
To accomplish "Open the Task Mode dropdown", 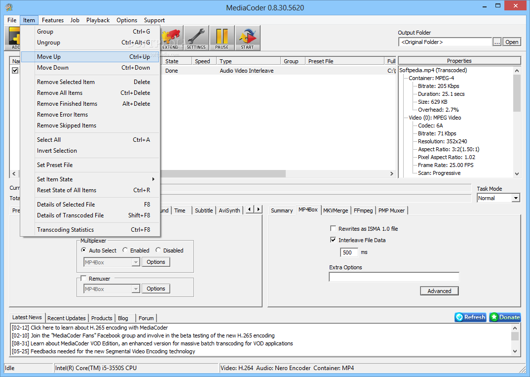I will point(516,198).
